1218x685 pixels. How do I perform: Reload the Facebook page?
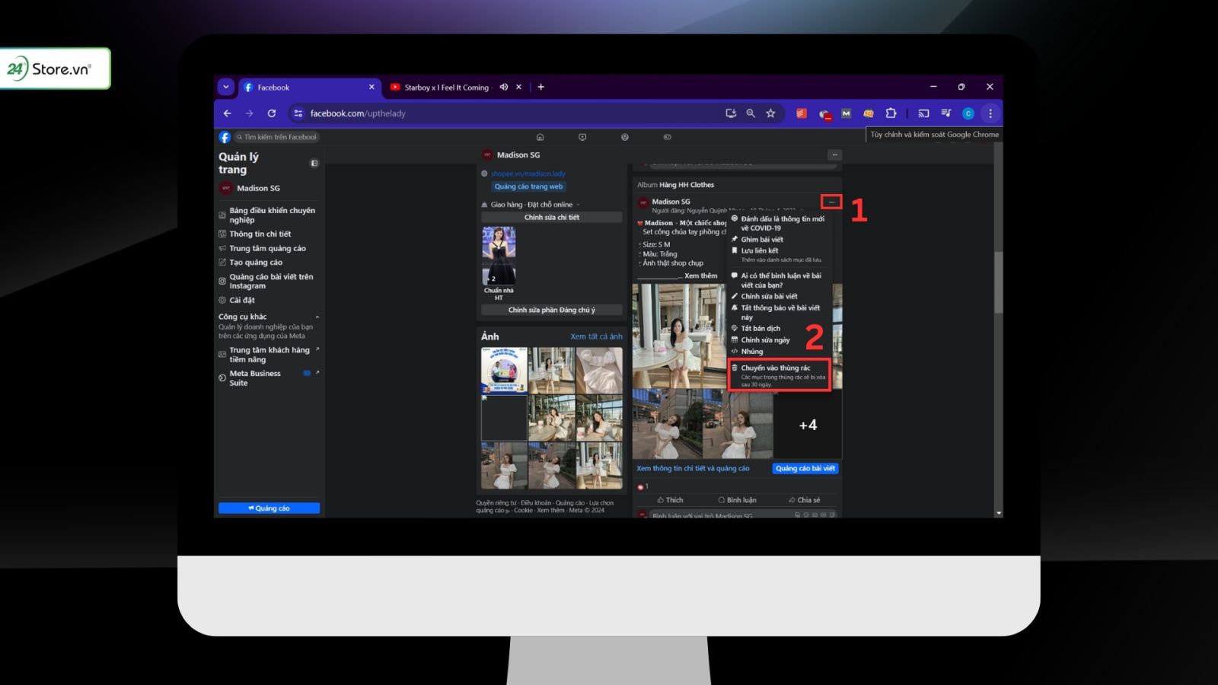(271, 113)
